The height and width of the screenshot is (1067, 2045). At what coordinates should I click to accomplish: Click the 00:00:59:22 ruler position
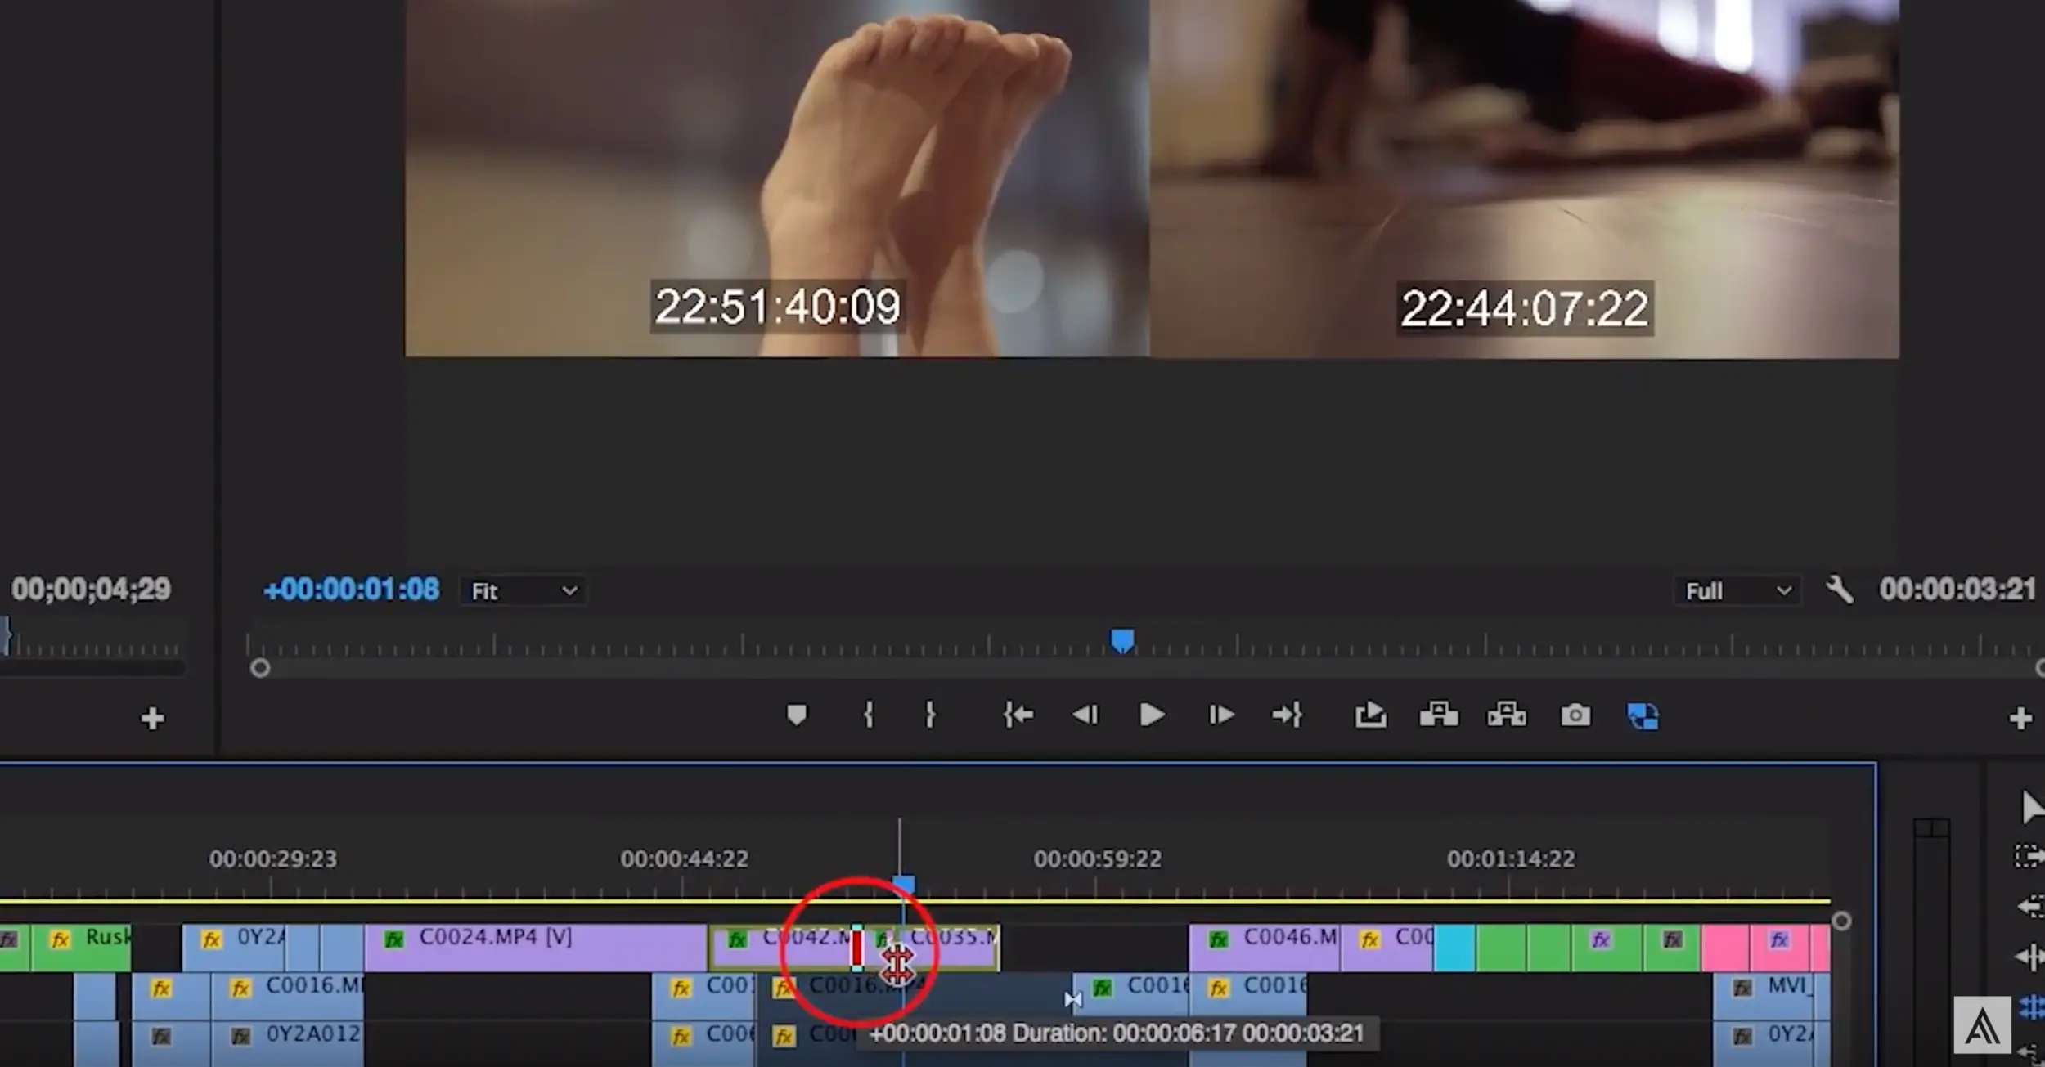coord(1097,859)
